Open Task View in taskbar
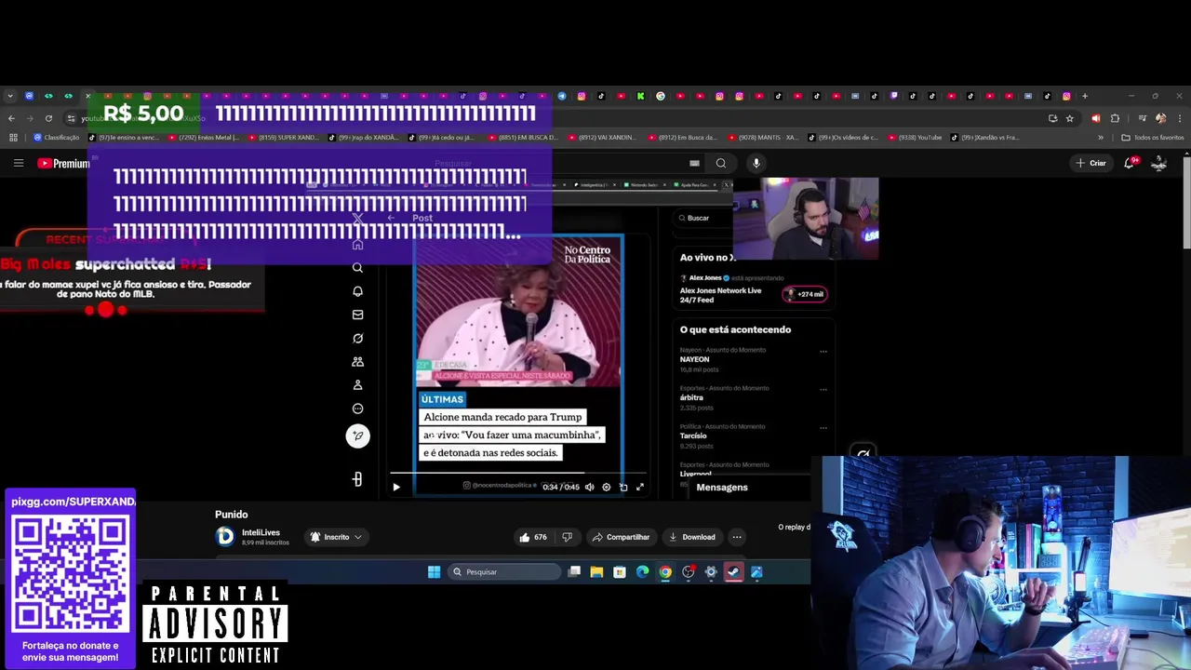The image size is (1191, 670). (574, 571)
